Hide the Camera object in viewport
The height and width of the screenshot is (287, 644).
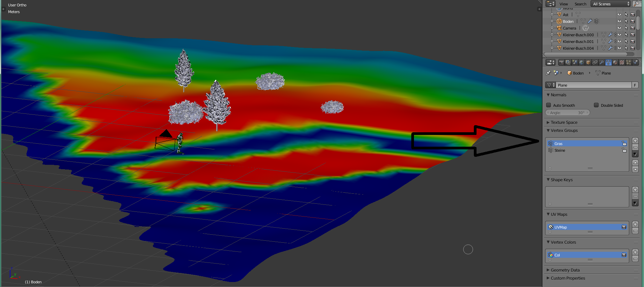619,28
